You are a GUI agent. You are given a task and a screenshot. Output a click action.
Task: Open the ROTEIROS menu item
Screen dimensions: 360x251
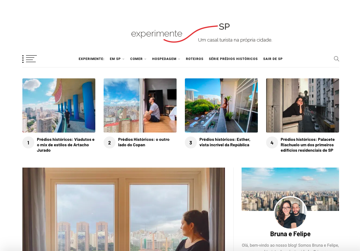195,59
